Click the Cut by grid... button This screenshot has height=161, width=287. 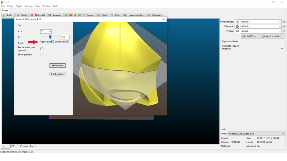[x=58, y=74]
